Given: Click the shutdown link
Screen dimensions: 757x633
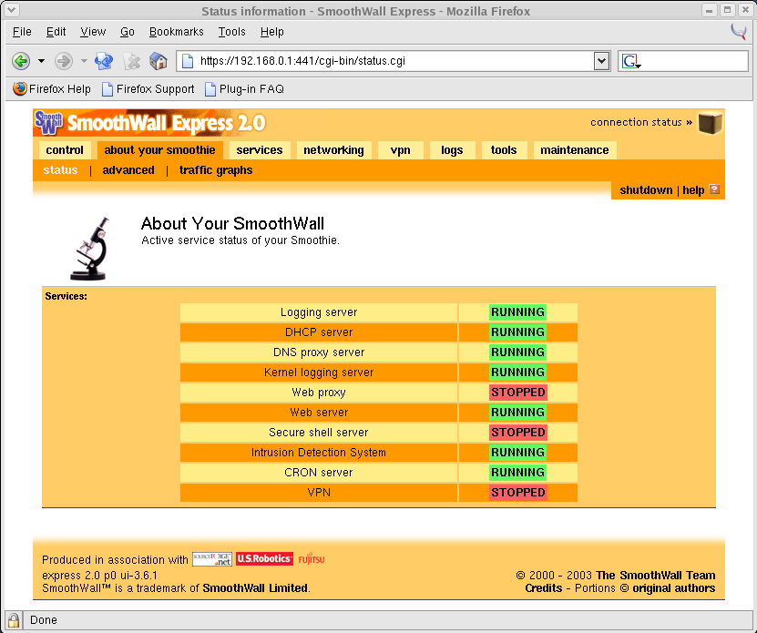Looking at the screenshot, I should 646,189.
